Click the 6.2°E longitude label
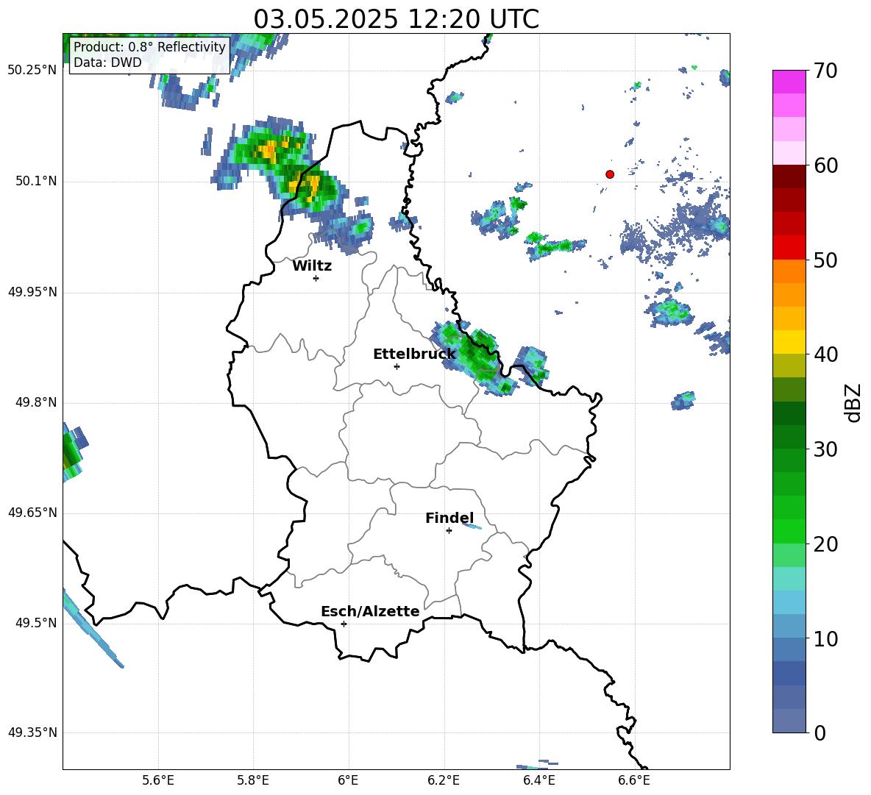871x795 pixels. 444,780
